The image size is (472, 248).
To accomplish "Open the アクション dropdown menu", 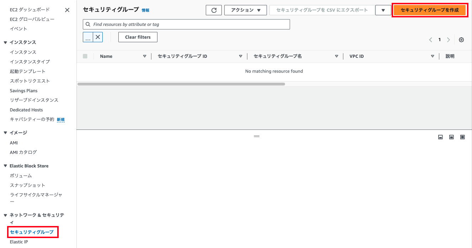I will tap(246, 10).
